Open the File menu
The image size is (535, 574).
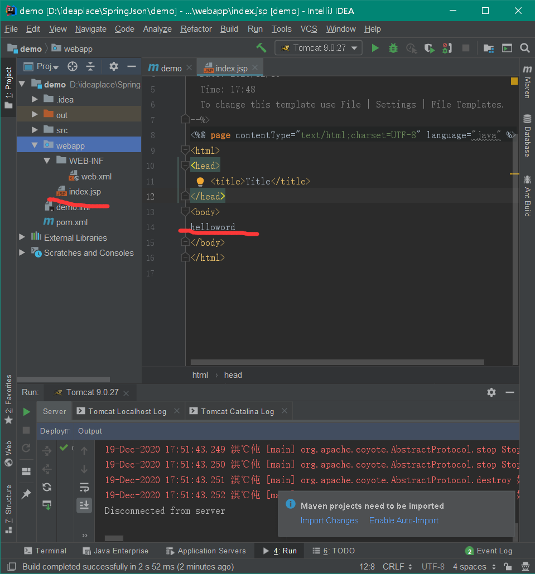(x=11, y=29)
